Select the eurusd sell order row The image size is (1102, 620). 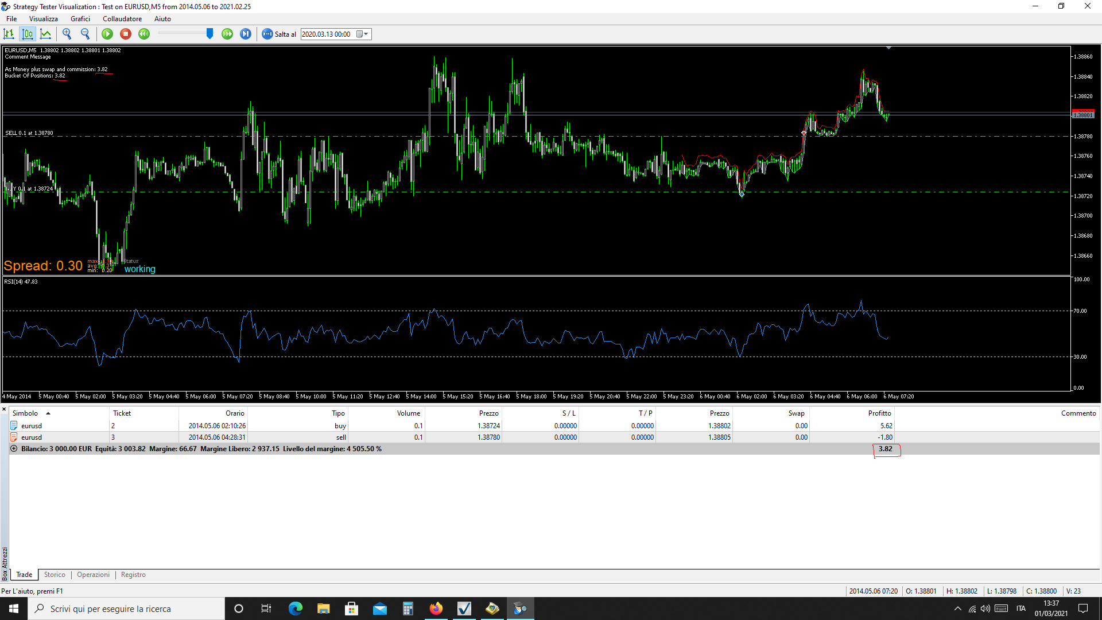[554, 437]
